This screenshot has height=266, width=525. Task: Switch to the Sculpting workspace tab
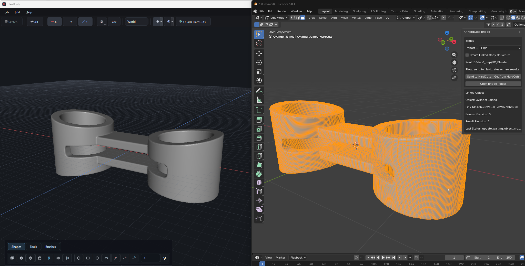(x=359, y=11)
